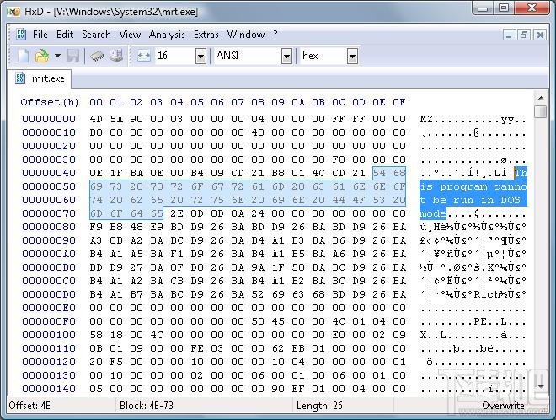Click the Overwrite mode status indicator

click(x=503, y=406)
